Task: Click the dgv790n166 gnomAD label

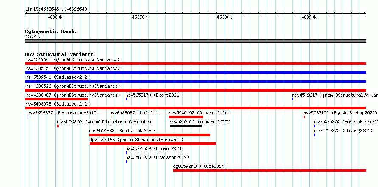Action: (x=136, y=140)
